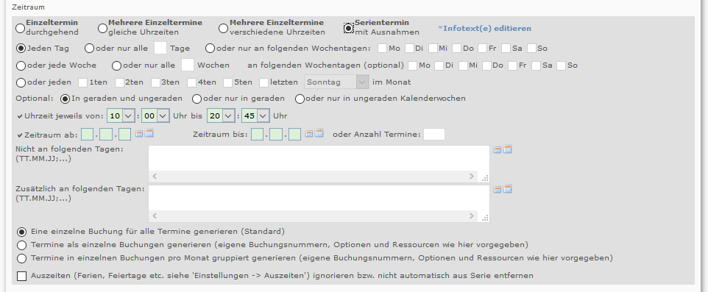Open start hour dropdown showing 10
The image size is (708, 292).
tap(121, 116)
